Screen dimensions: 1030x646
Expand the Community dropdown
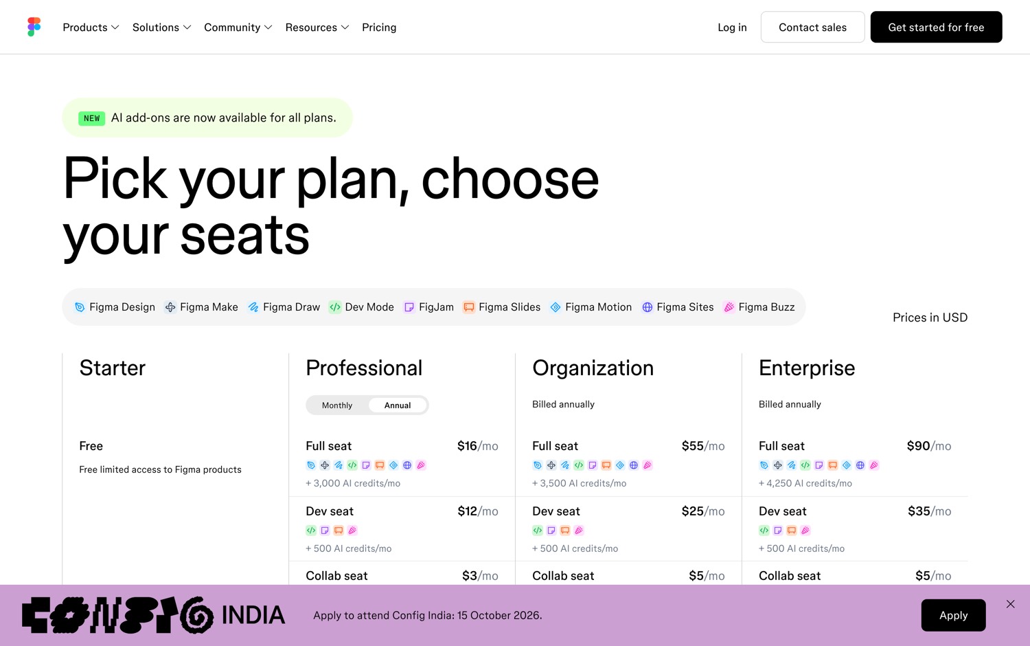pos(238,27)
